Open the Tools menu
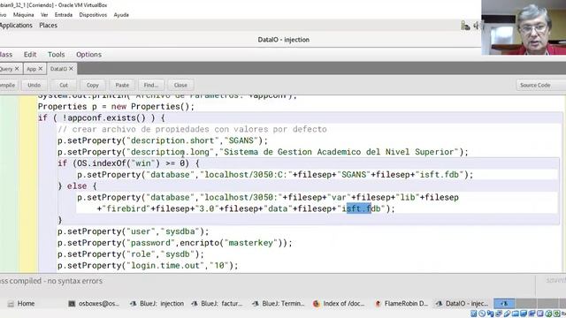This screenshot has height=318, width=566. pyautogui.click(x=57, y=55)
